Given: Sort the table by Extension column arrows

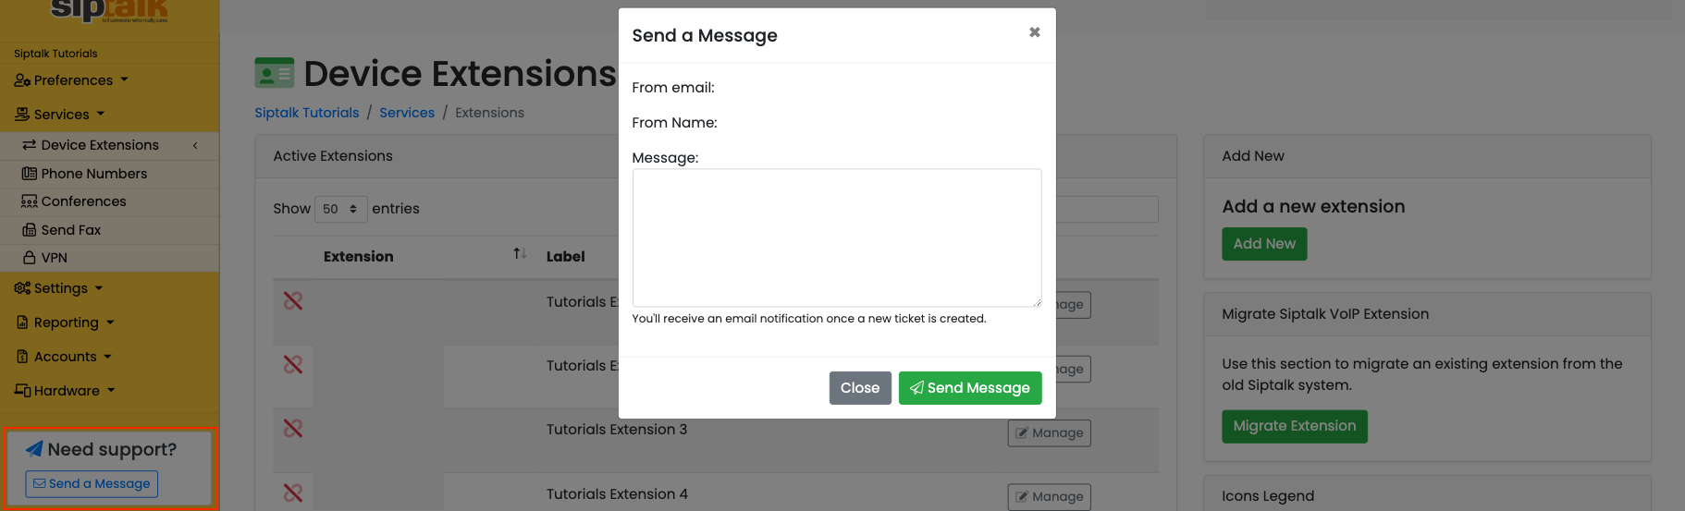Looking at the screenshot, I should click(x=520, y=254).
